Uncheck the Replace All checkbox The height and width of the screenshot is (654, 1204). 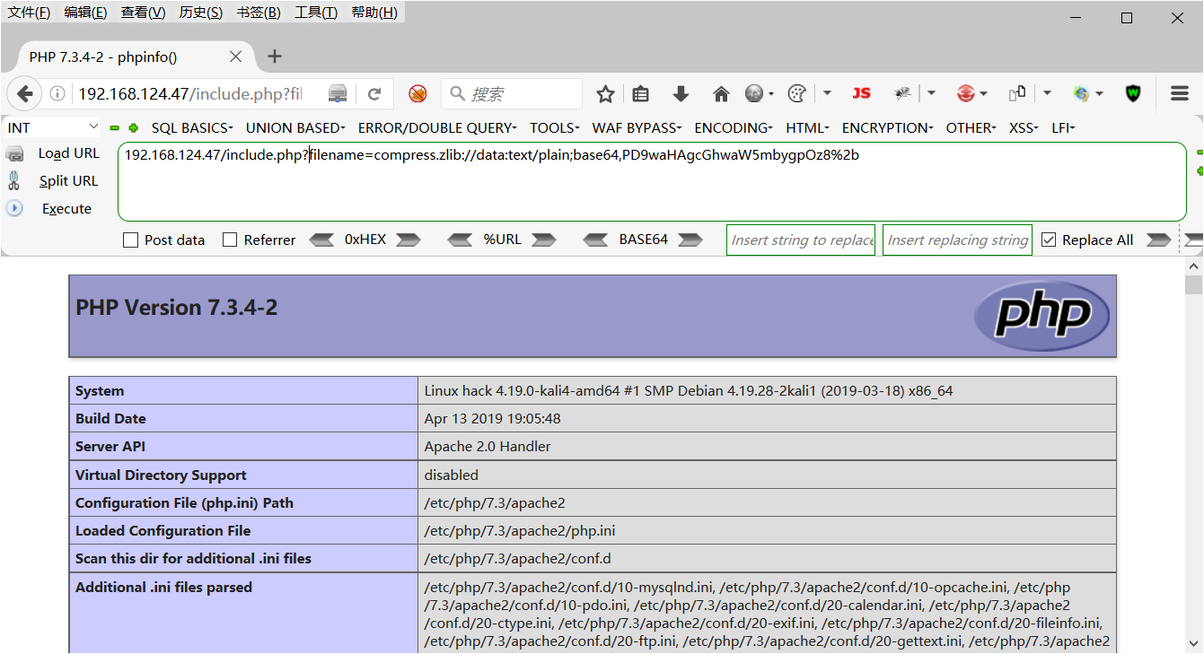click(x=1049, y=240)
